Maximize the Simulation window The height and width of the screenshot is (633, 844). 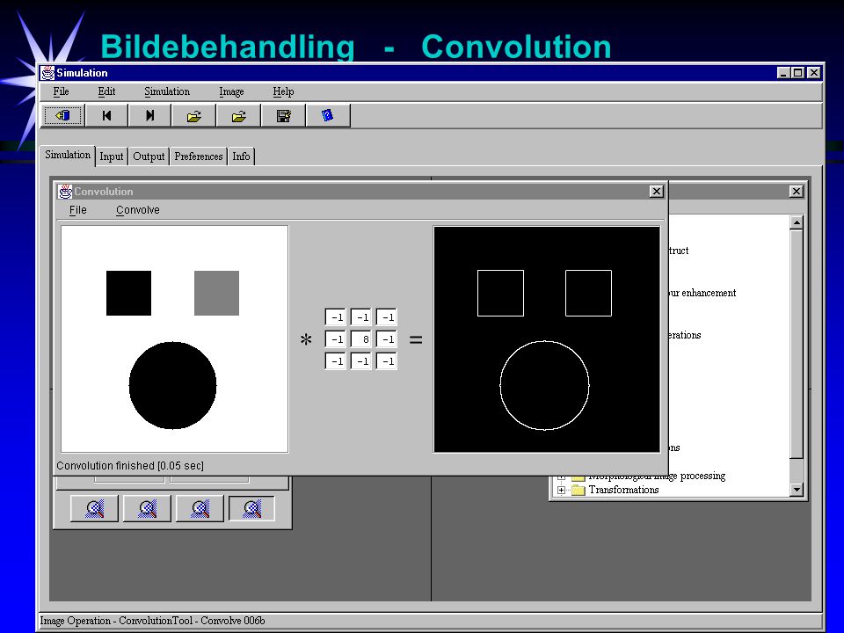[798, 73]
